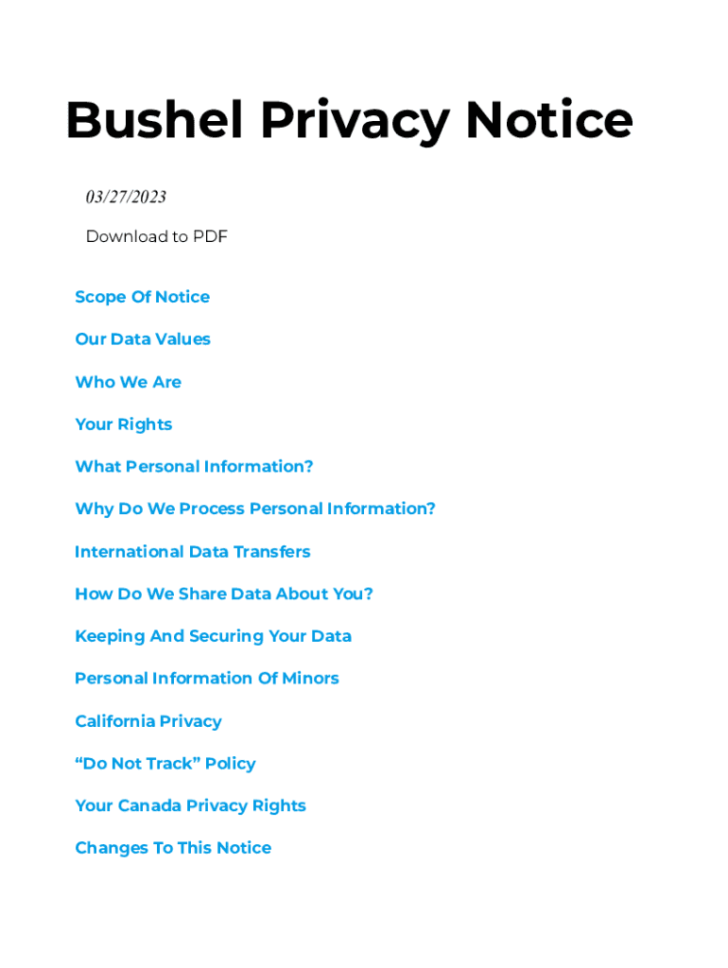Click the Download to PDF link

157,236
